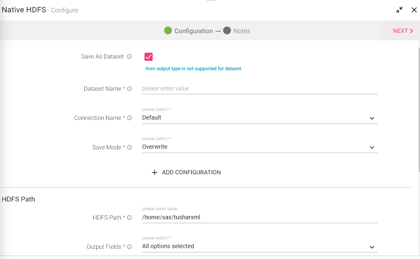
Task: Expand the Save Mode dropdown
Action: pyautogui.click(x=260, y=147)
